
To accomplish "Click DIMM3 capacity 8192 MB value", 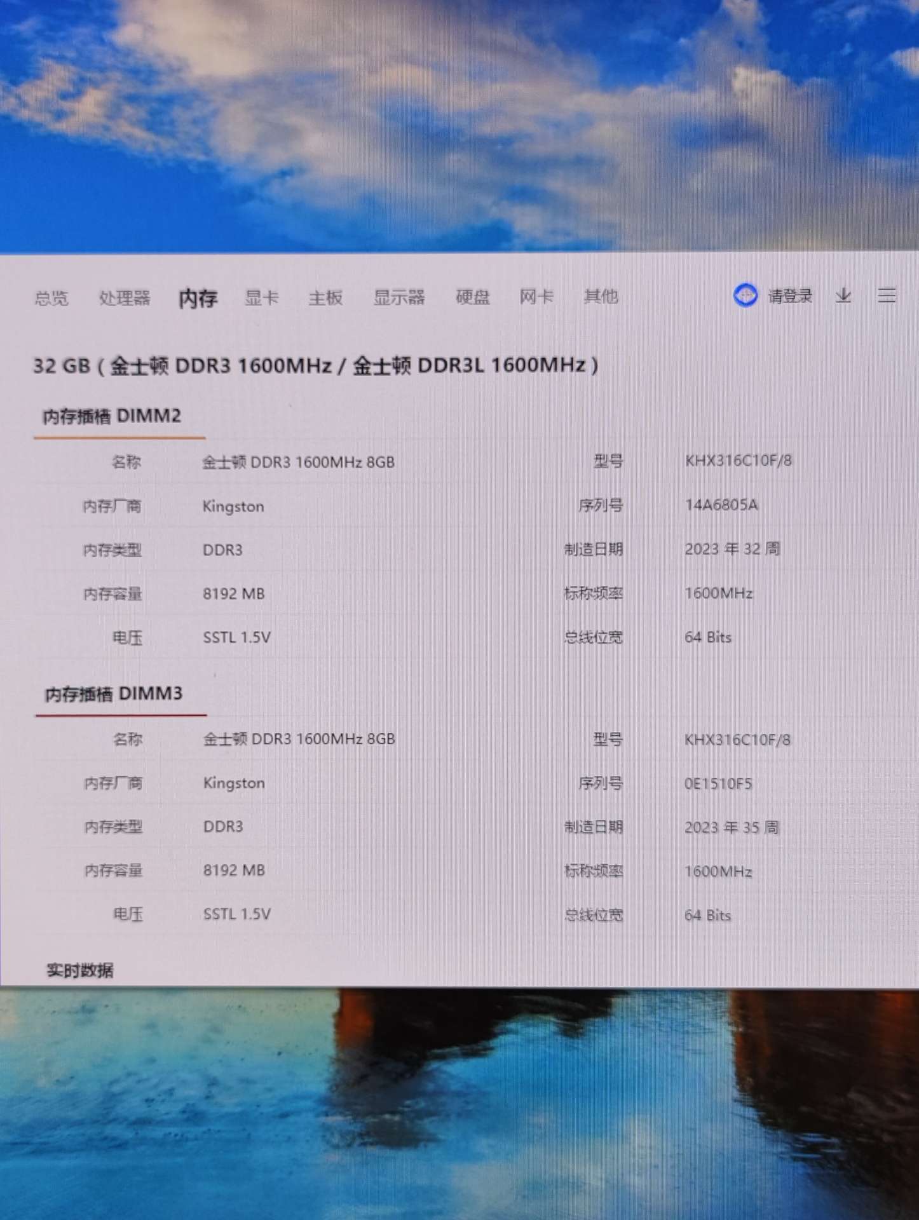I will tap(235, 871).
